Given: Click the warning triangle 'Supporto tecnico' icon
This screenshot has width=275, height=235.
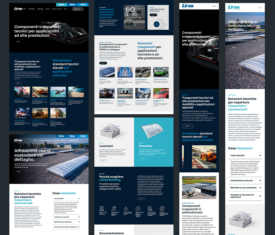Looking at the screenshot, I should click(x=114, y=209).
